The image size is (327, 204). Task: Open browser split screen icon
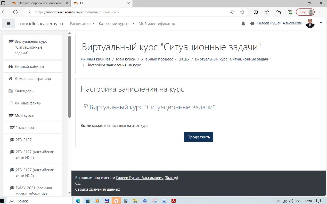point(256,12)
